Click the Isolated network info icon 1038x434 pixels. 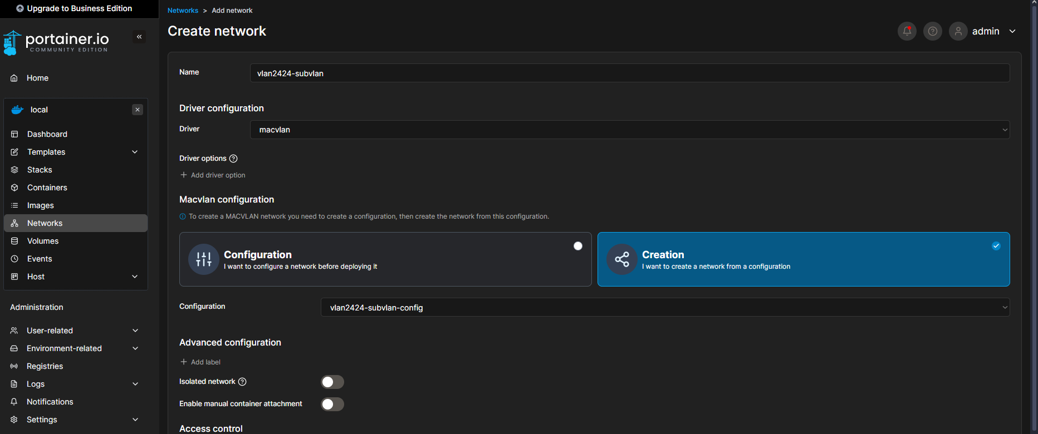click(242, 382)
